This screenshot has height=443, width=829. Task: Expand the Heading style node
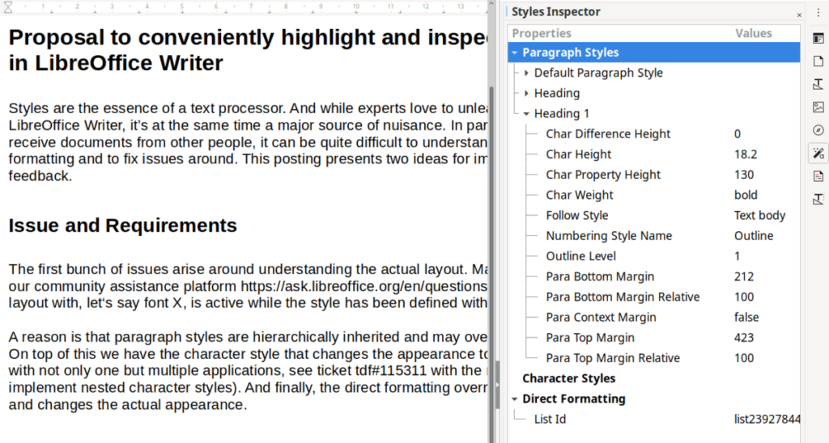(526, 94)
